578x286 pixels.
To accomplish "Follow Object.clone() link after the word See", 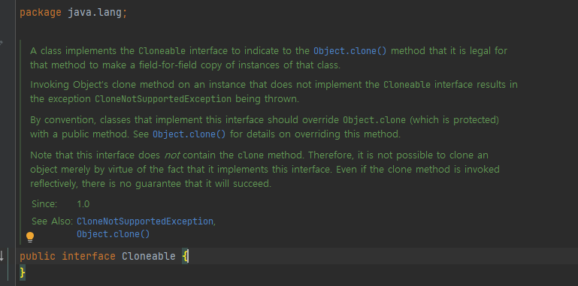I will click(x=189, y=134).
